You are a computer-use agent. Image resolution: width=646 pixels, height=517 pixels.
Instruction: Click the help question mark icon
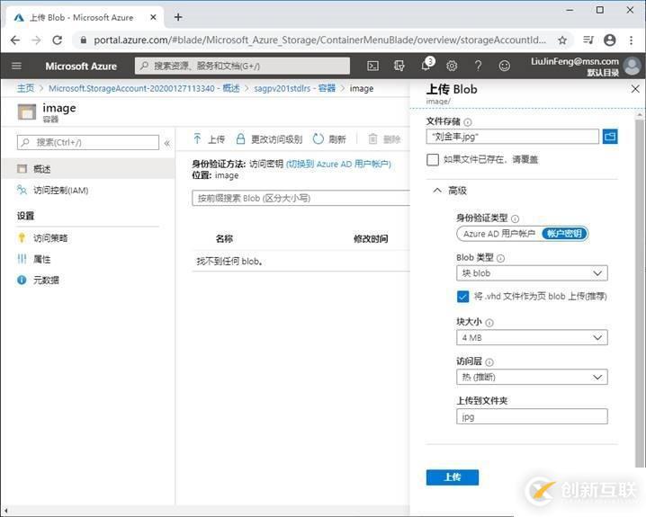click(x=478, y=66)
